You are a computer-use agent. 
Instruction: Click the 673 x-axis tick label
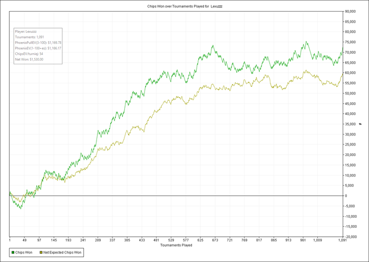pos(215,240)
